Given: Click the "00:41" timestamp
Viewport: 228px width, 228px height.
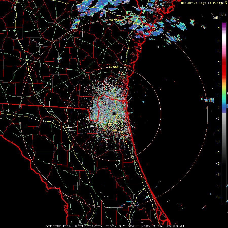Looking at the screenshot, I should click(179, 226).
